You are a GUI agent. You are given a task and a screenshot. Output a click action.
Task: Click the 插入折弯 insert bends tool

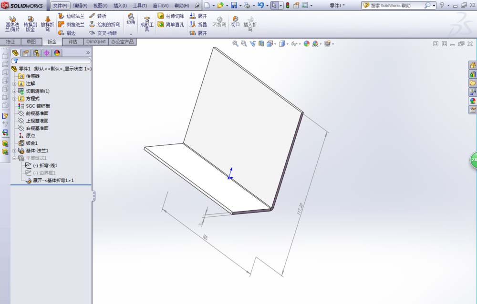[x=250, y=24]
